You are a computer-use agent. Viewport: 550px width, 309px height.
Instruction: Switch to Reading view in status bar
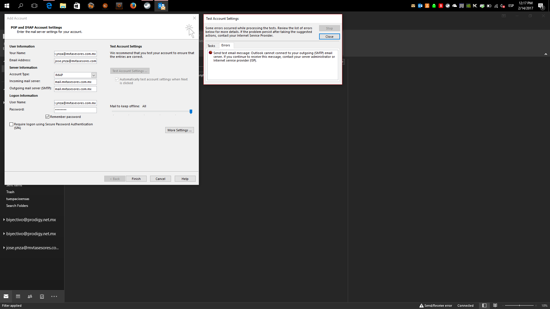click(495, 306)
